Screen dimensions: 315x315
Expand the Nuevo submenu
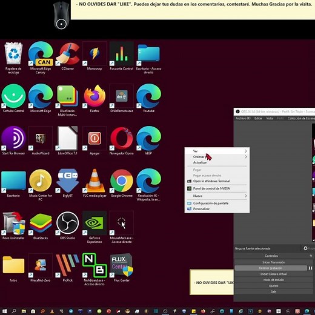(x=217, y=196)
